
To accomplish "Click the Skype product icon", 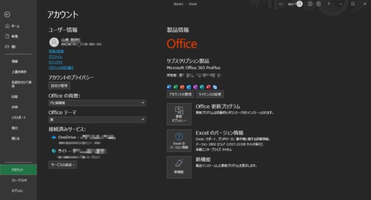I will 215,87.
